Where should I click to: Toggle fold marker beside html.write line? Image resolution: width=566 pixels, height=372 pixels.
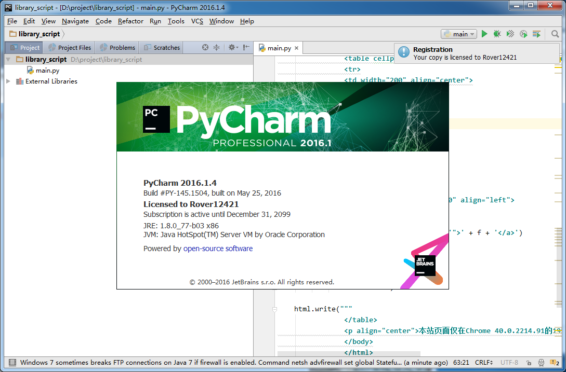click(x=274, y=309)
